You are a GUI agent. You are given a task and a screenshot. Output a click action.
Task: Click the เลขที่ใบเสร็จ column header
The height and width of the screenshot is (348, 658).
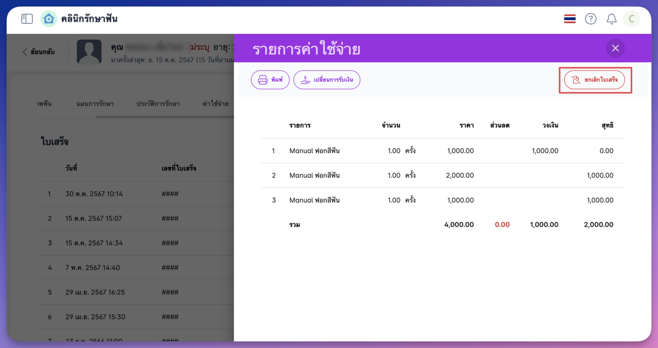(179, 168)
